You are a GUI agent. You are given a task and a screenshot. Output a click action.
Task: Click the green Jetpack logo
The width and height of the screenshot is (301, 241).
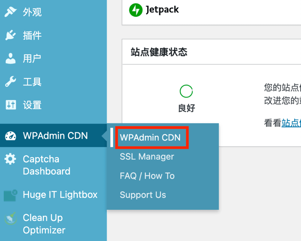(x=135, y=10)
